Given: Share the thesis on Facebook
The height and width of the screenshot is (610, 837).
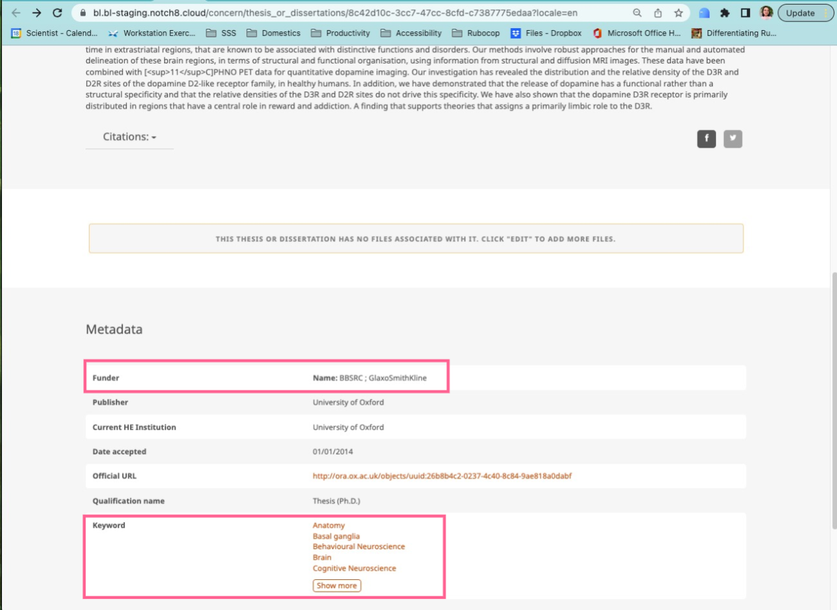Looking at the screenshot, I should [x=706, y=138].
